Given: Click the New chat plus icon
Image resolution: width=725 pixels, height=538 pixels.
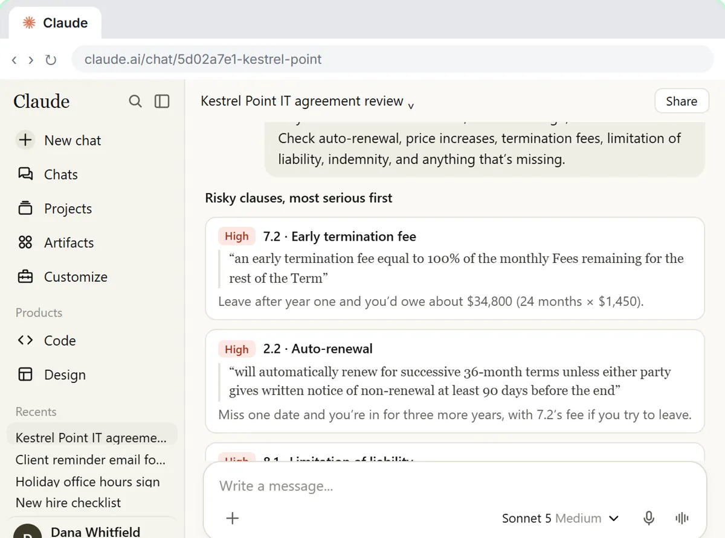Looking at the screenshot, I should [x=25, y=141].
